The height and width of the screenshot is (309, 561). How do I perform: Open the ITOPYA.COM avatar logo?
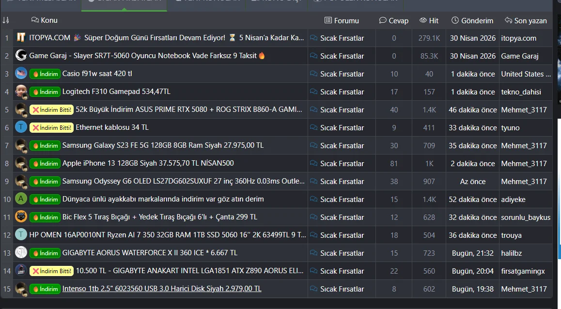[21, 38]
